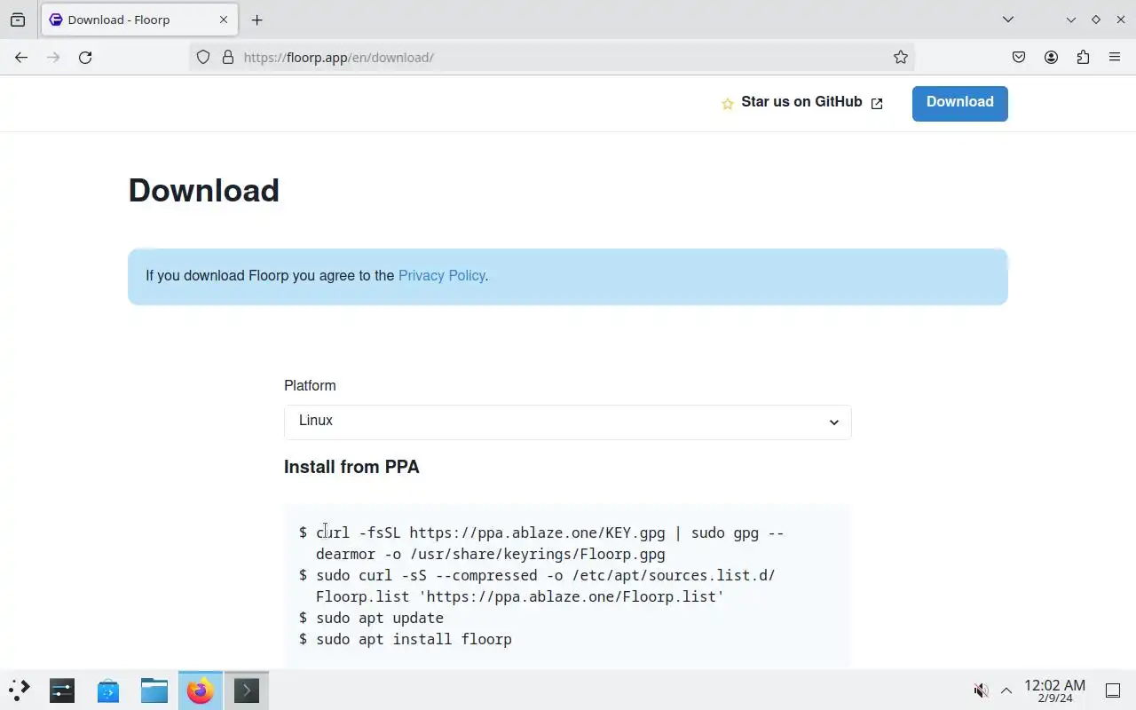Open Save to Pocket button
1136x710 pixels.
[x=1019, y=57]
